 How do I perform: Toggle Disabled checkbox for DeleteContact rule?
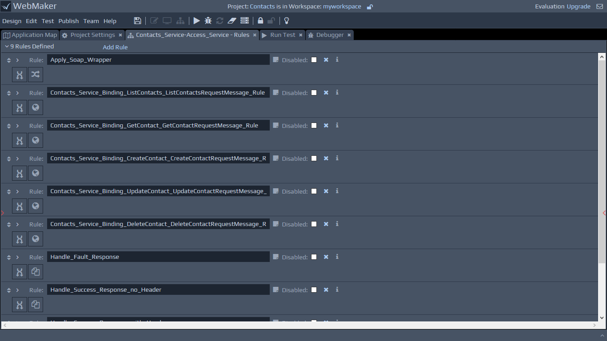[x=314, y=224]
